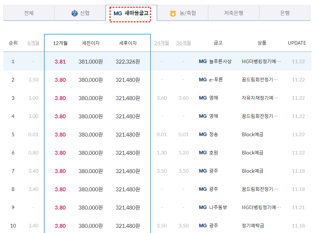This screenshot has width=315, height=233.
Task: Click the 신협 logo icon
Action: (x=75, y=13)
